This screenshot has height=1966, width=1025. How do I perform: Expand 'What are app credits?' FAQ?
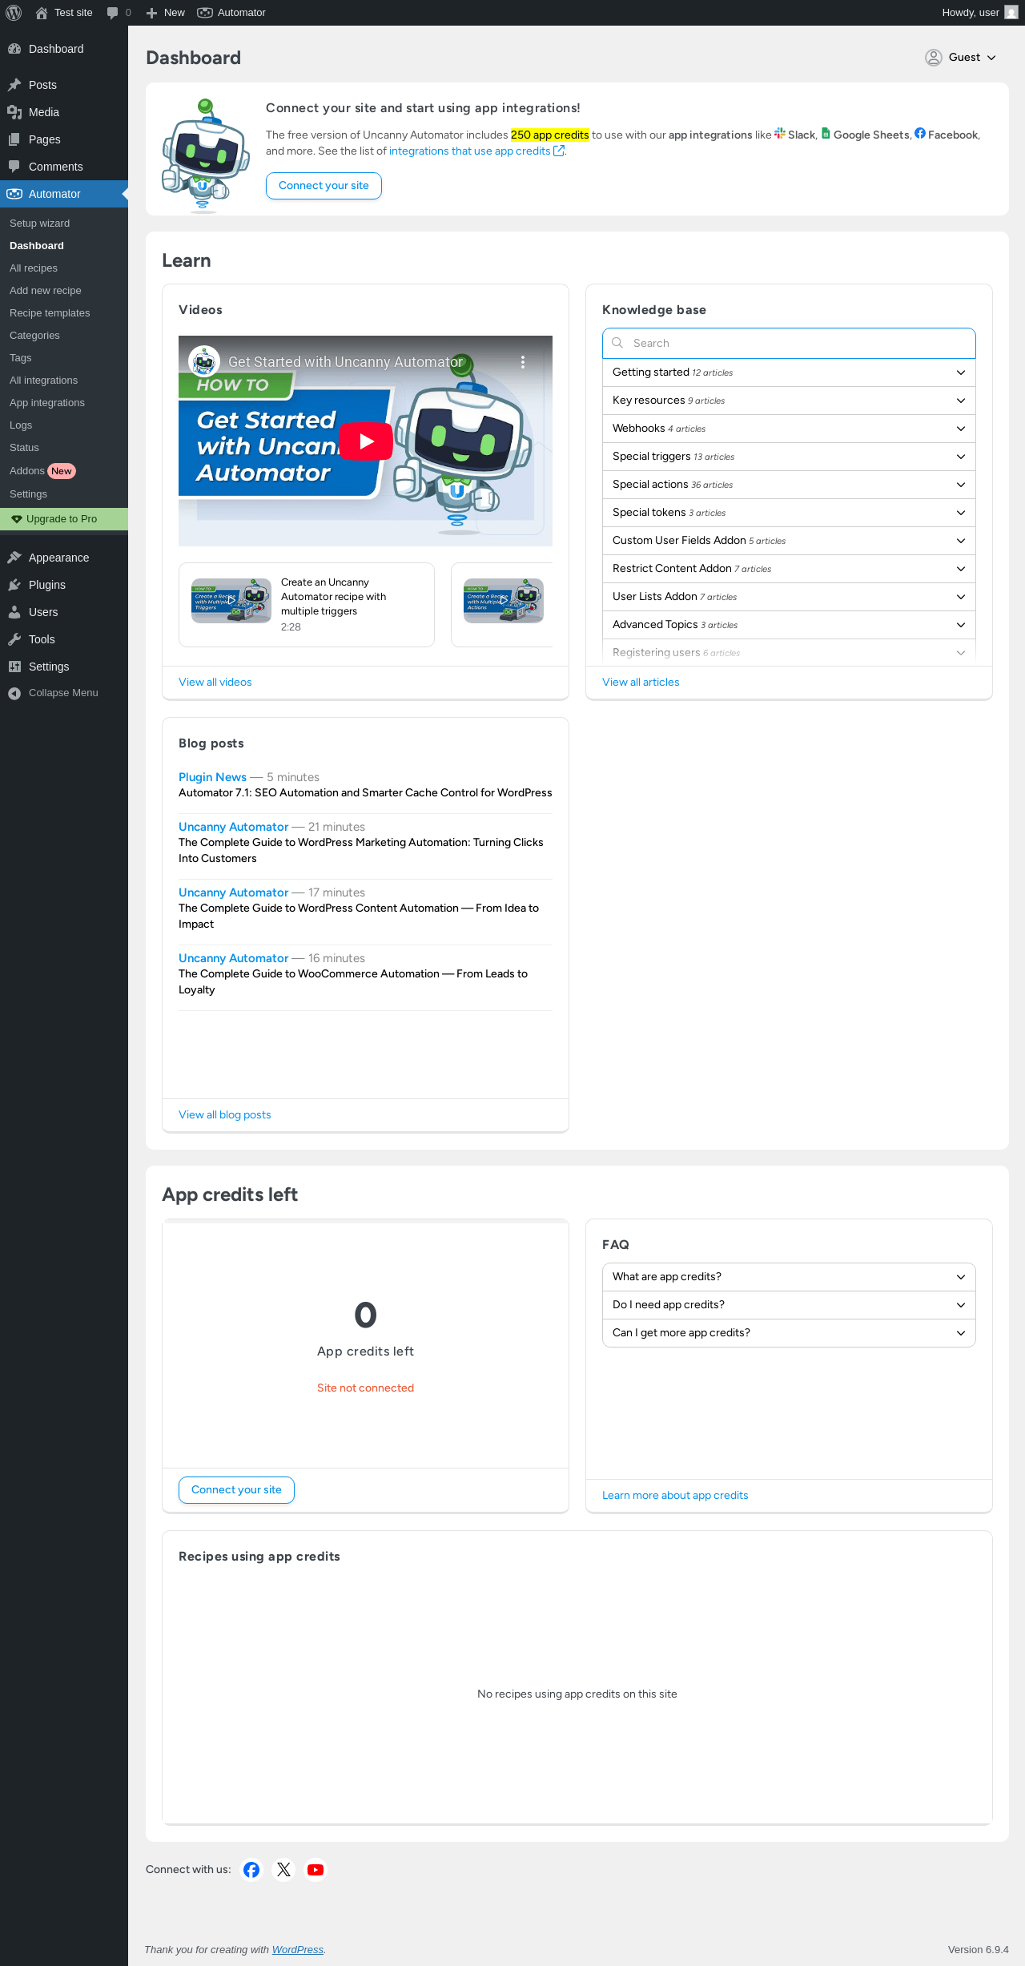[789, 1277]
